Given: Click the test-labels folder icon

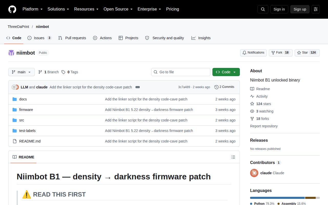Looking at the screenshot, I should click(15, 131).
